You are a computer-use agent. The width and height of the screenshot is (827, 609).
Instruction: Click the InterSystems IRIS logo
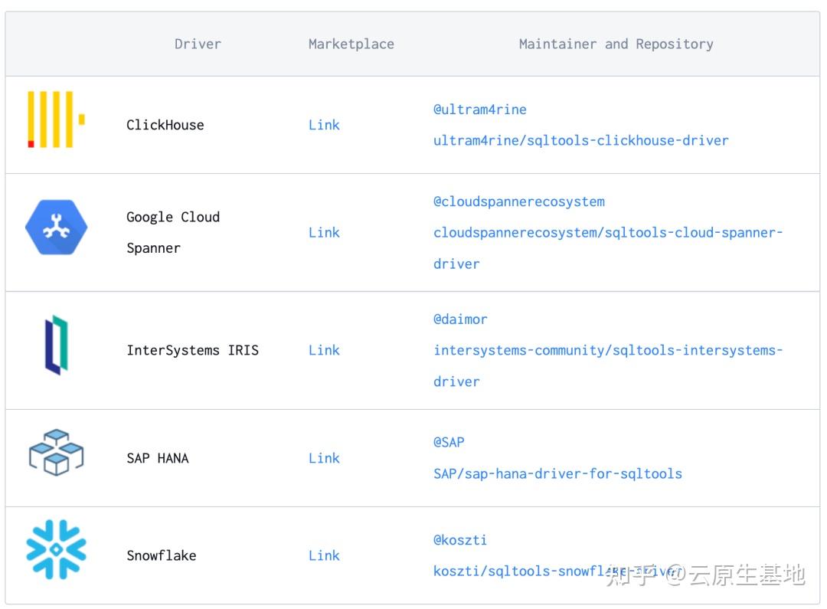(x=57, y=345)
